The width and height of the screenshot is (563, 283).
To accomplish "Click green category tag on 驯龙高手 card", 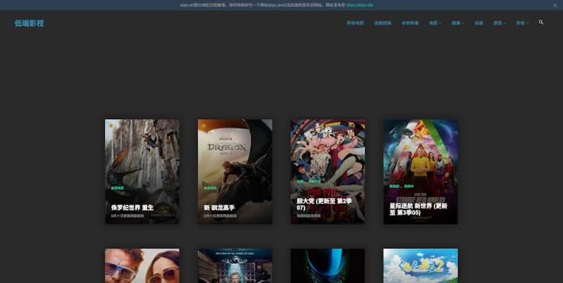I will pos(210,188).
